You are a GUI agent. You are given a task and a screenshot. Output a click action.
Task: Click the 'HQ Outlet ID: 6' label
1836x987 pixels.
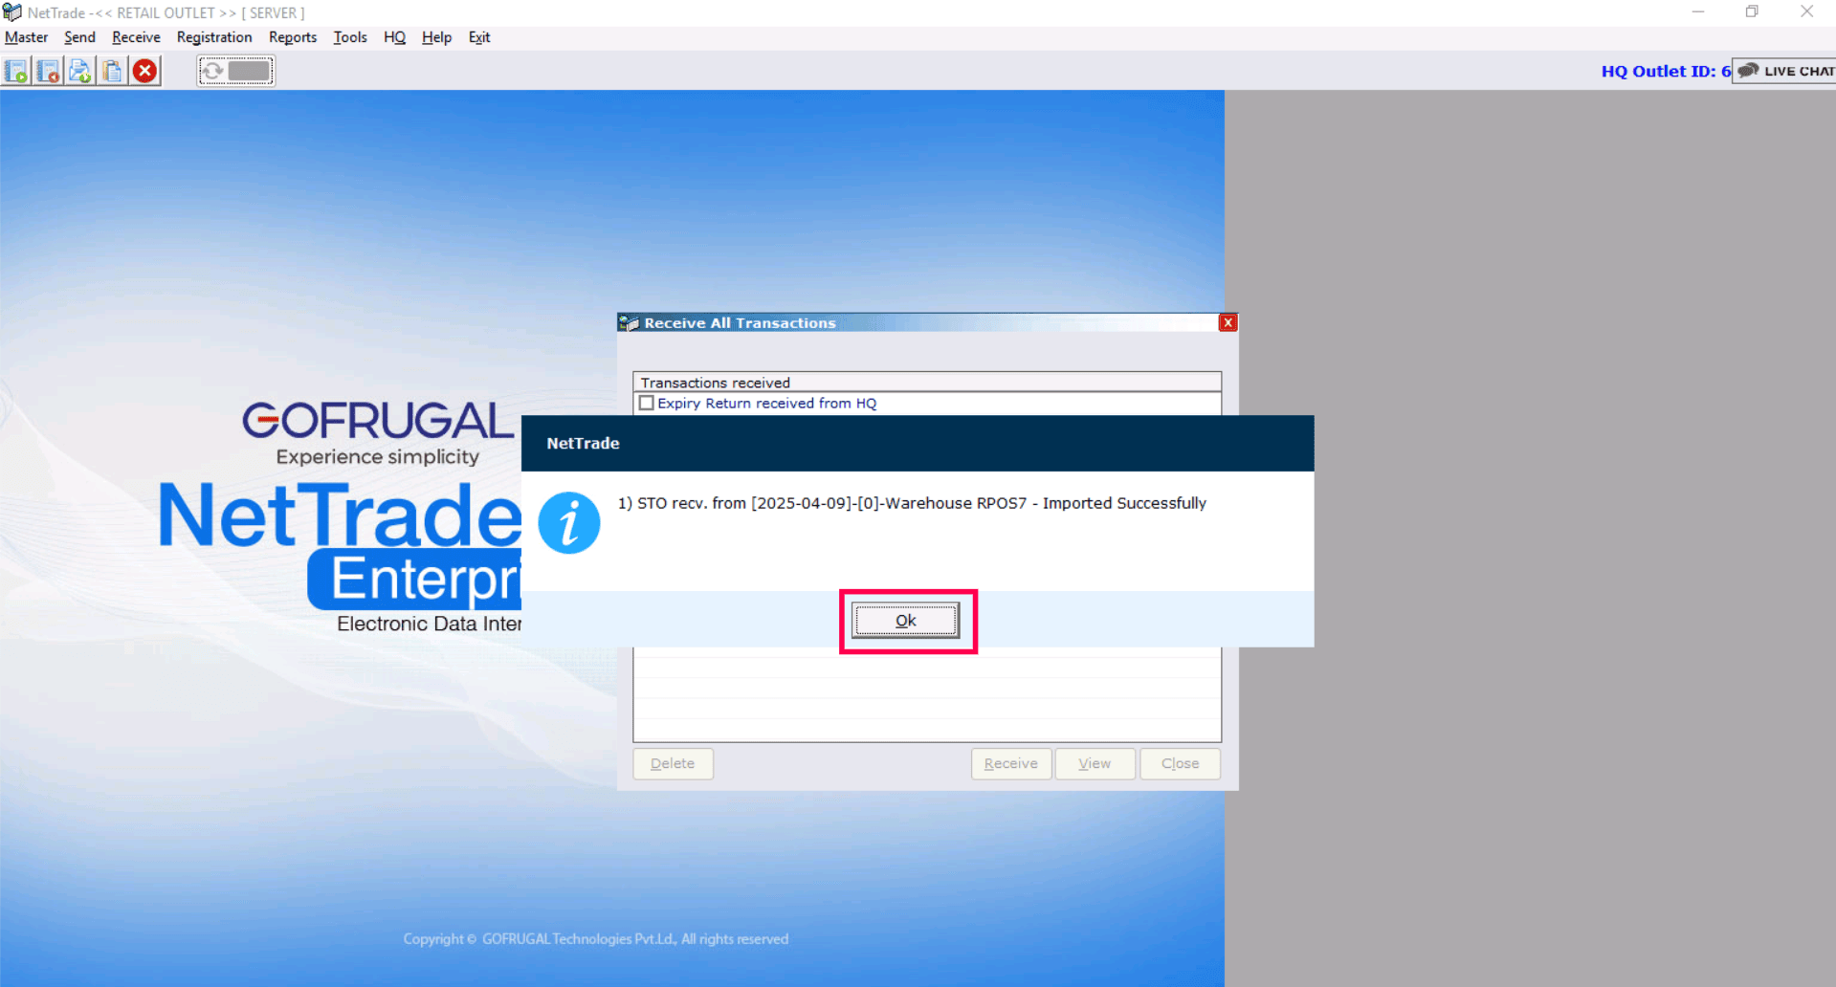click(x=1666, y=71)
